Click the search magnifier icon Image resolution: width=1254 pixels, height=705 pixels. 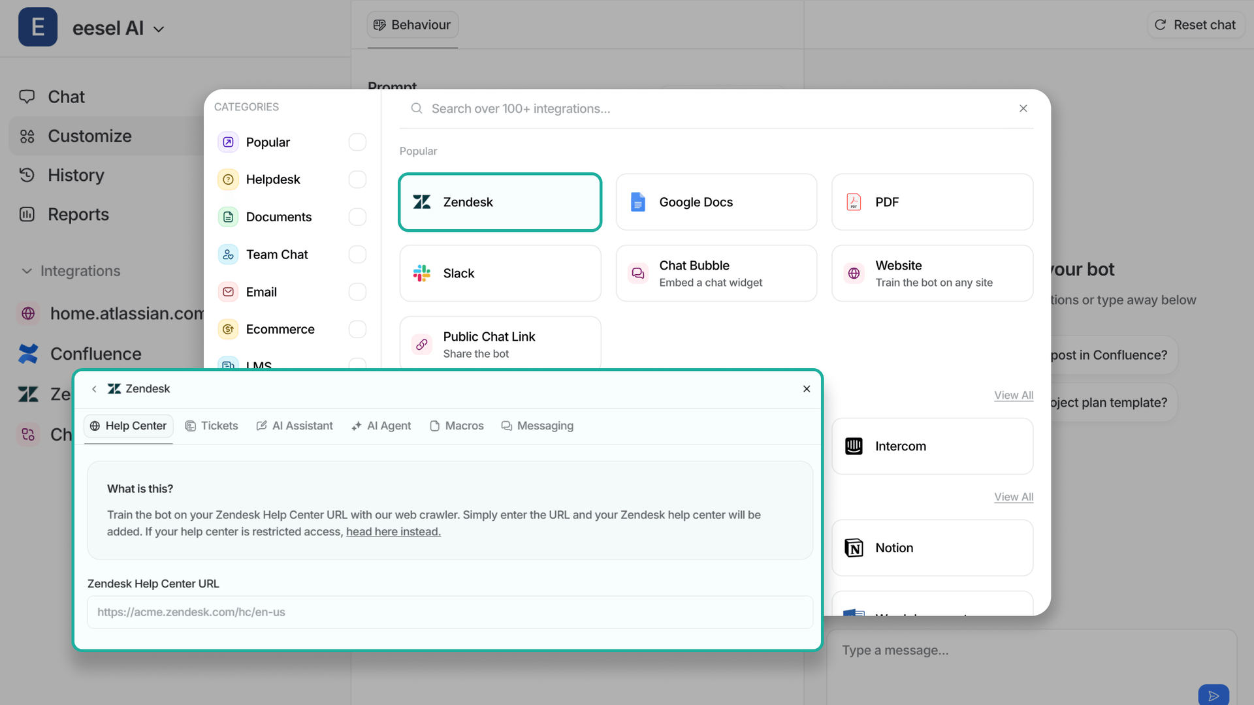point(417,108)
